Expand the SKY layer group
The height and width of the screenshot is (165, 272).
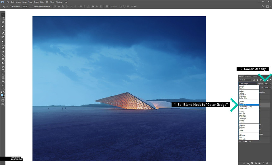point(244,142)
